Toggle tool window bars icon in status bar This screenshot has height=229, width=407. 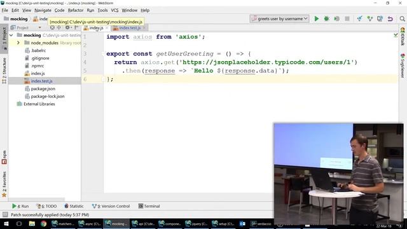point(5,214)
